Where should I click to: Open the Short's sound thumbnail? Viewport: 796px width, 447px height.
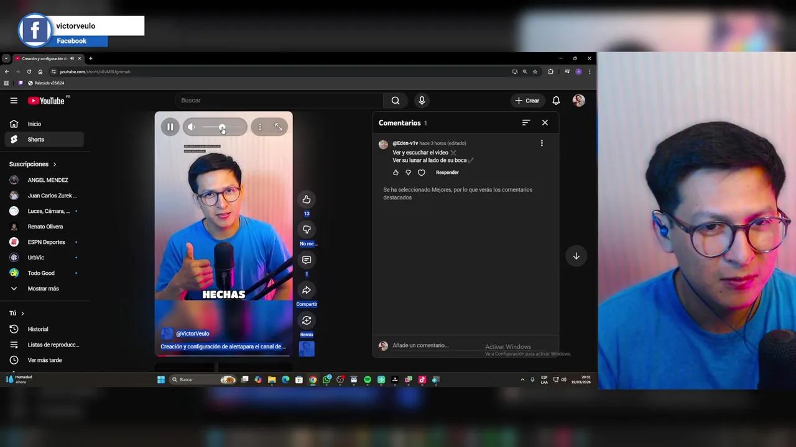[307, 349]
